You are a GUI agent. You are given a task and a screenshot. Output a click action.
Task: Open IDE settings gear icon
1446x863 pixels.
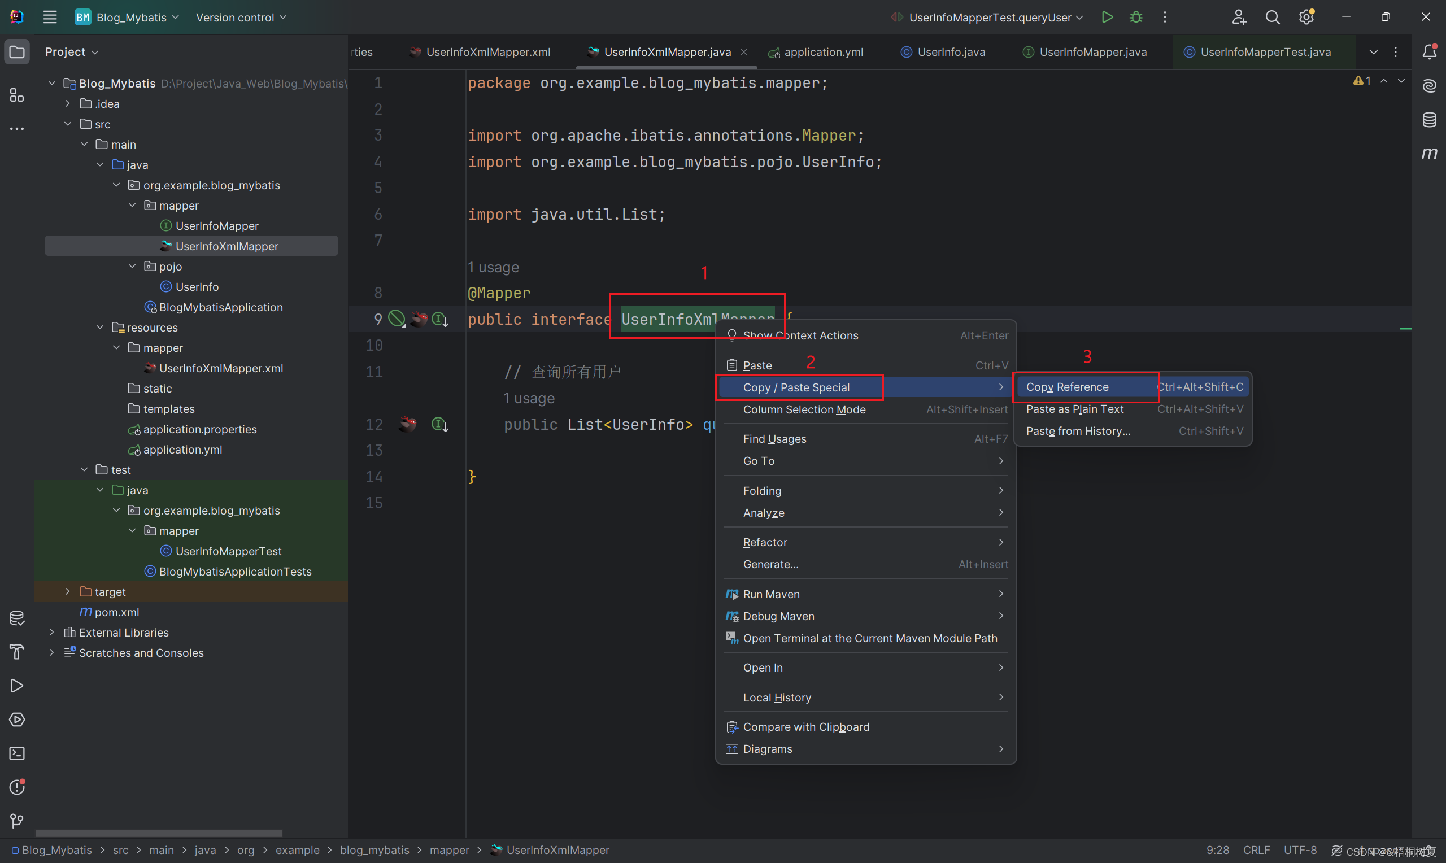tap(1306, 18)
